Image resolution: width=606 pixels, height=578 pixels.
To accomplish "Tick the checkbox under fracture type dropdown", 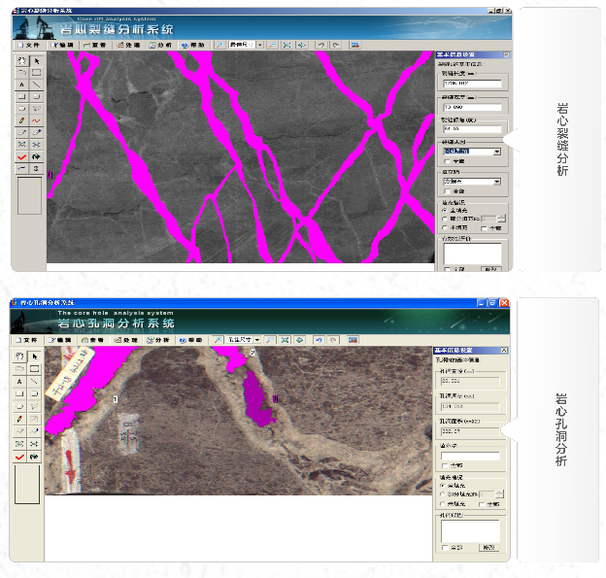I will coord(447,162).
